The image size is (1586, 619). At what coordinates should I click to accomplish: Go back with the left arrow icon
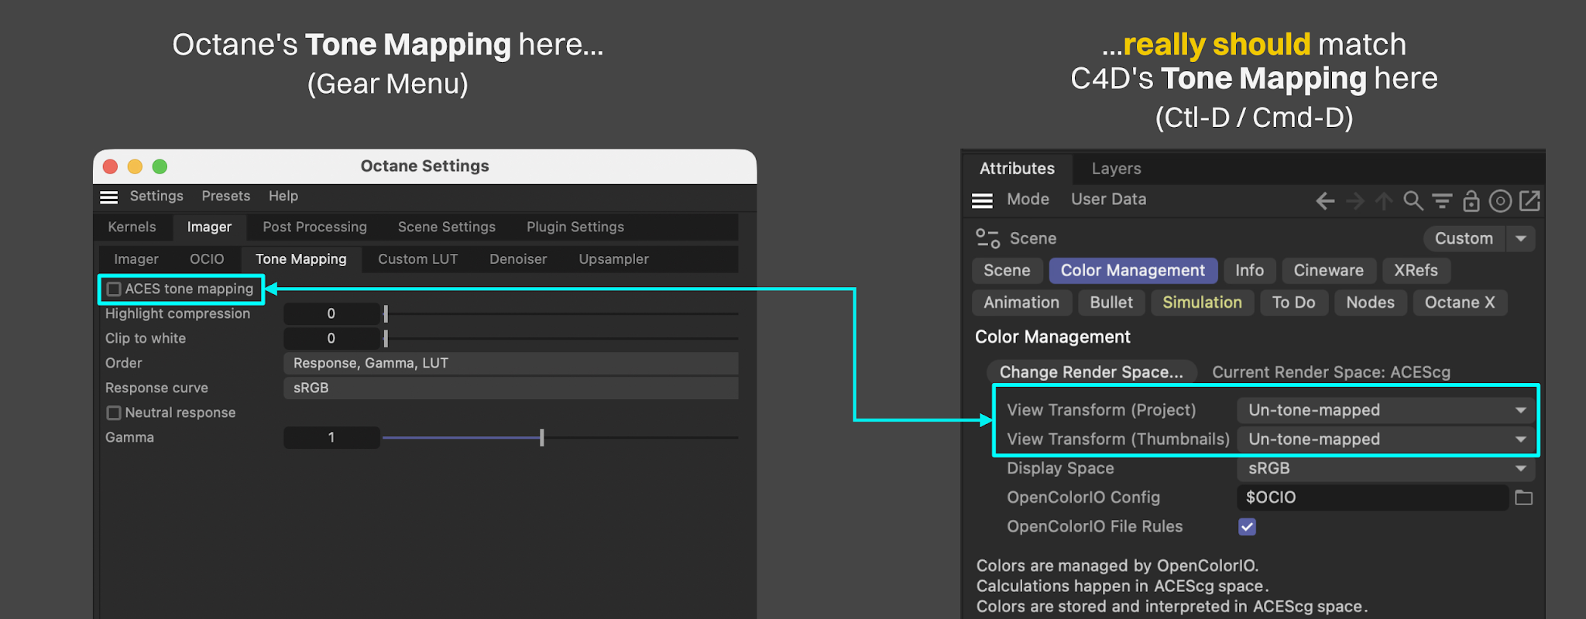[1325, 201]
